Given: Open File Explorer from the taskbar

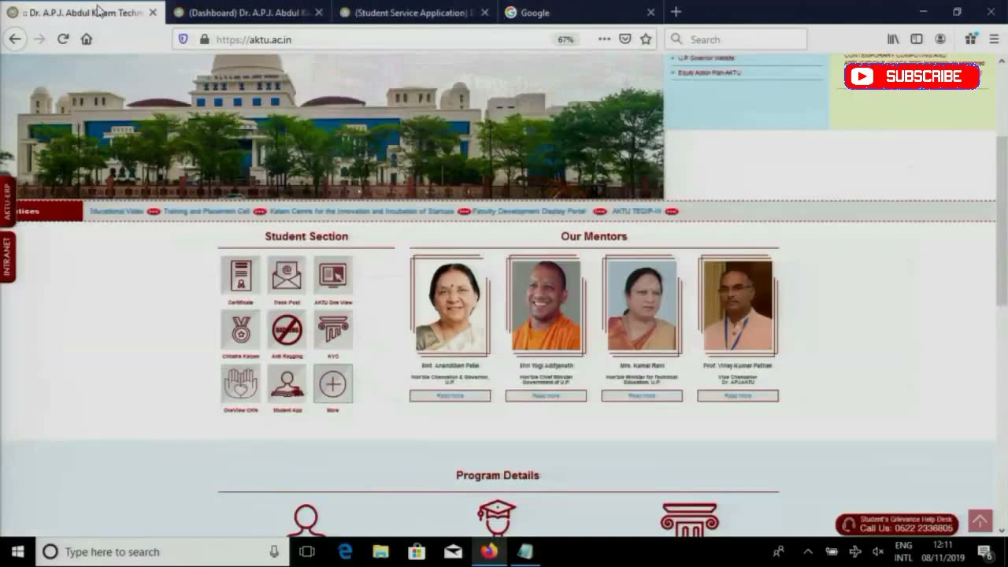Looking at the screenshot, I should (380, 551).
